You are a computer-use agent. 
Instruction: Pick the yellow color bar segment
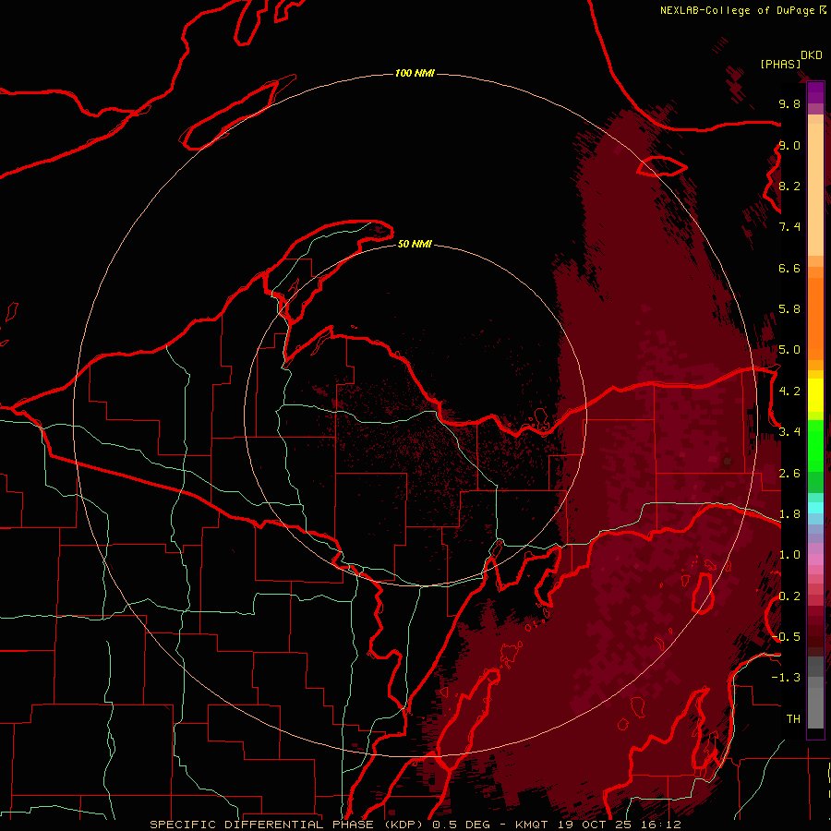point(815,395)
